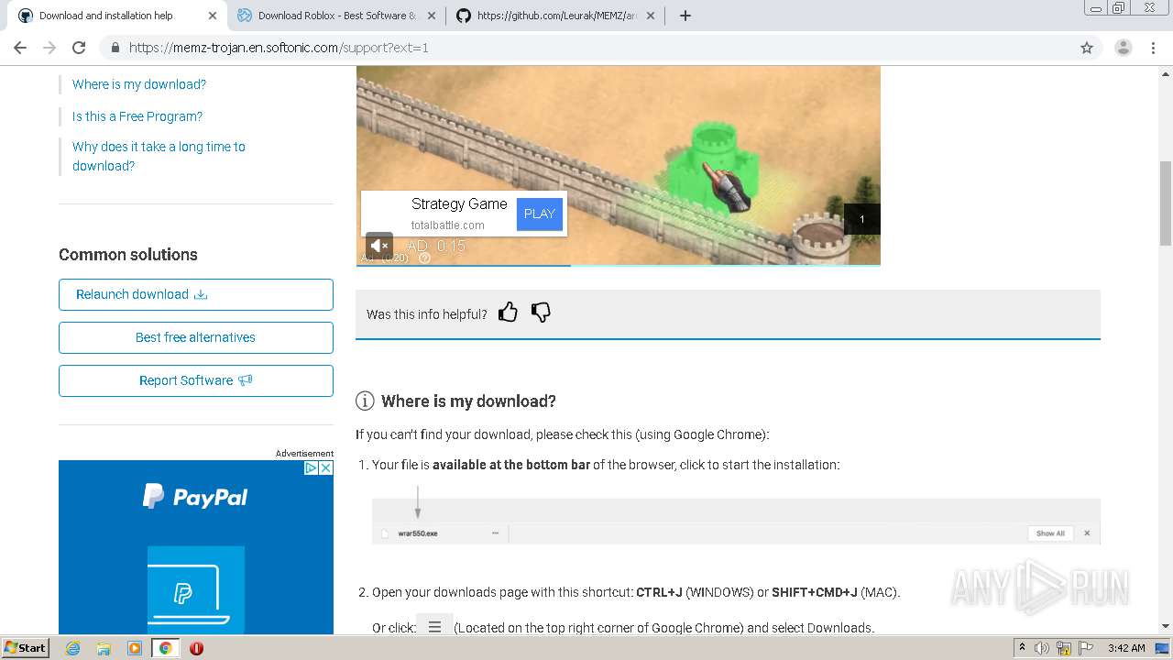Unmute the video ad speaker icon
The height and width of the screenshot is (660, 1173).
379,246
